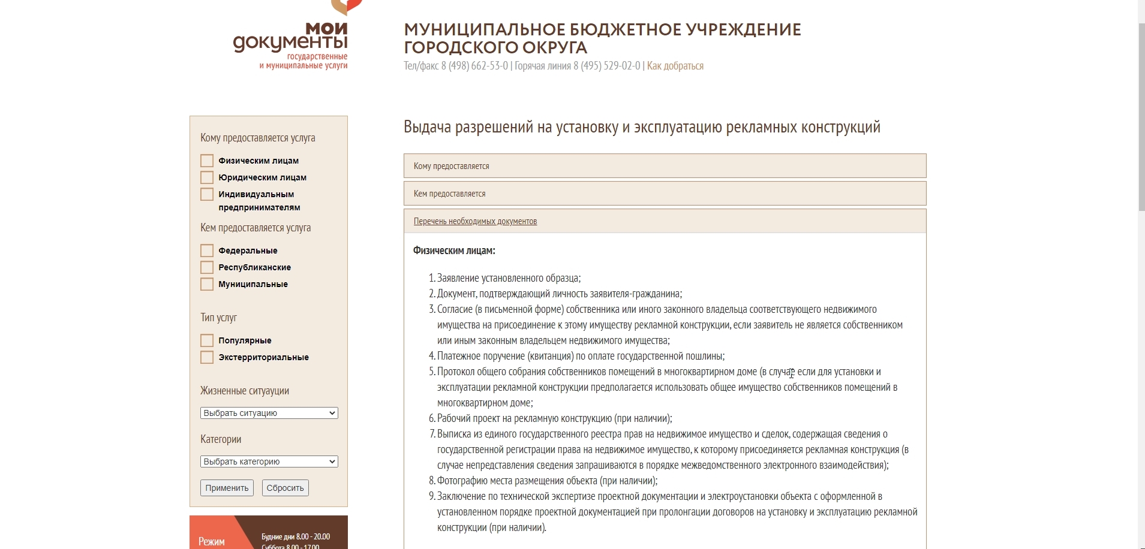Check the Юридическим лицам checkbox
The image size is (1145, 549).
(207, 177)
